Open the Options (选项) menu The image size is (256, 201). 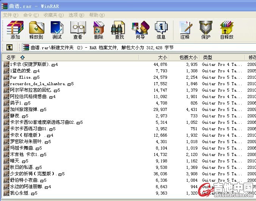coord(76,15)
